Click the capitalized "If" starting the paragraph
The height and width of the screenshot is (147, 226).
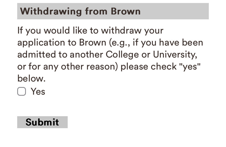tap(20, 30)
